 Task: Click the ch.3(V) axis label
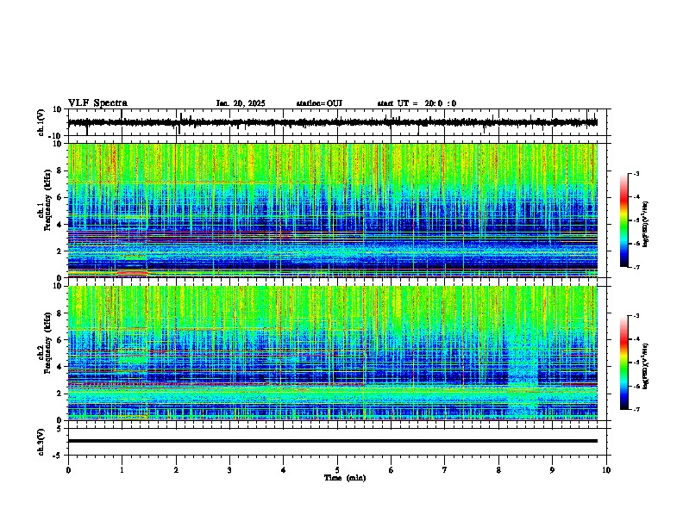pyautogui.click(x=41, y=442)
